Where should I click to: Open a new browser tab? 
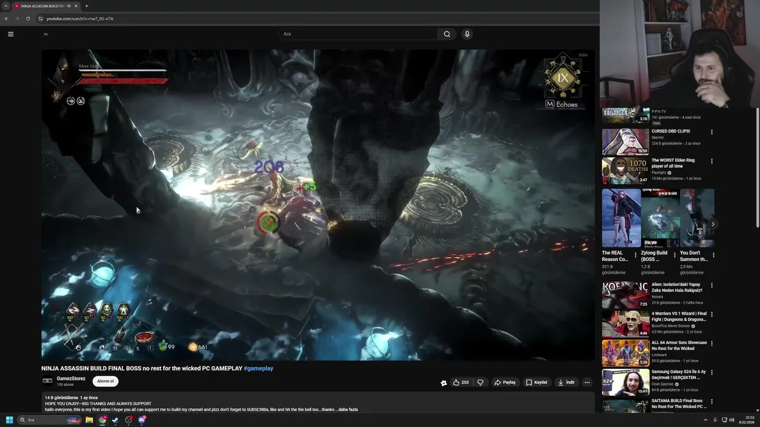coord(87,6)
